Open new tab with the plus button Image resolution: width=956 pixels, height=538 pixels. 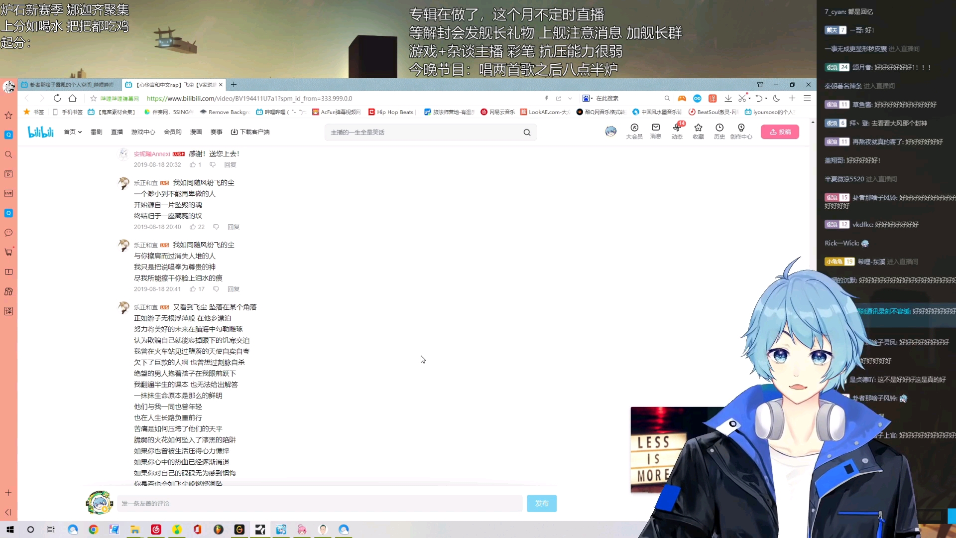(234, 85)
